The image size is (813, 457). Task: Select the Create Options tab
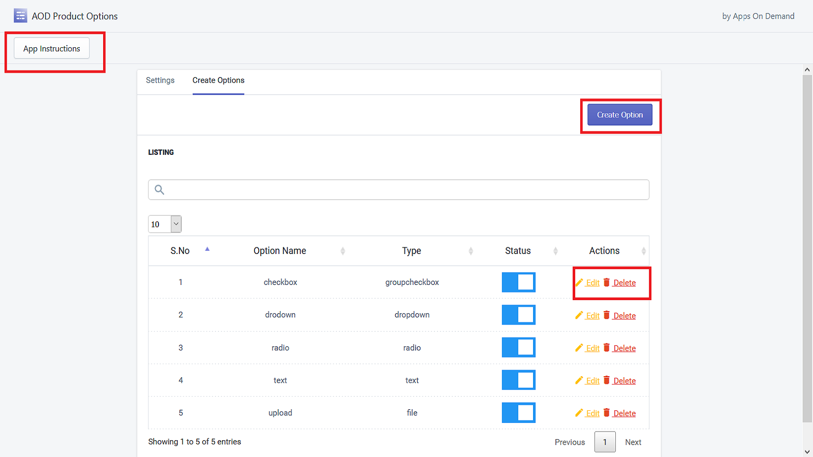coord(218,80)
